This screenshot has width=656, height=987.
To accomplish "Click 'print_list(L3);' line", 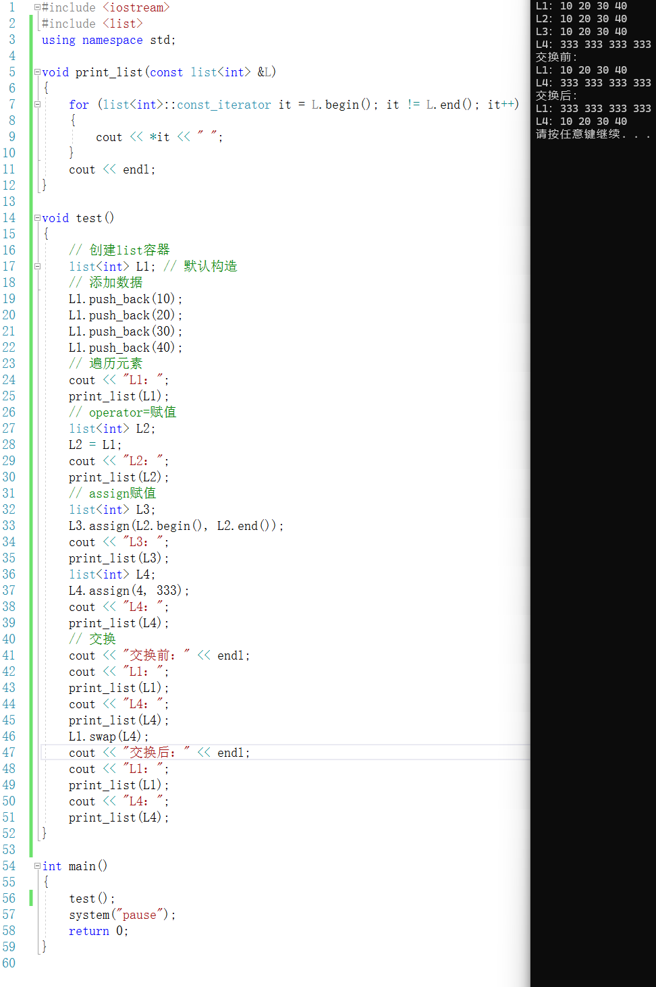I will tap(119, 558).
